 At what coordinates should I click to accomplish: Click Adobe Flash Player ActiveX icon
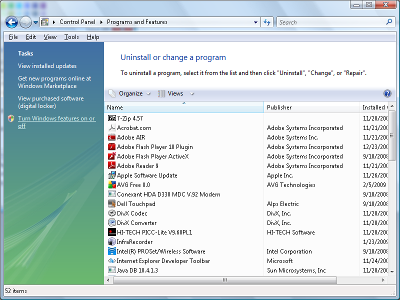coord(111,156)
